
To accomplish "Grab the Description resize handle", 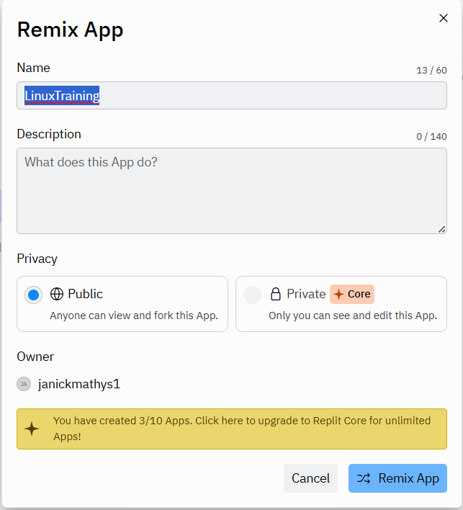I will pos(442,229).
